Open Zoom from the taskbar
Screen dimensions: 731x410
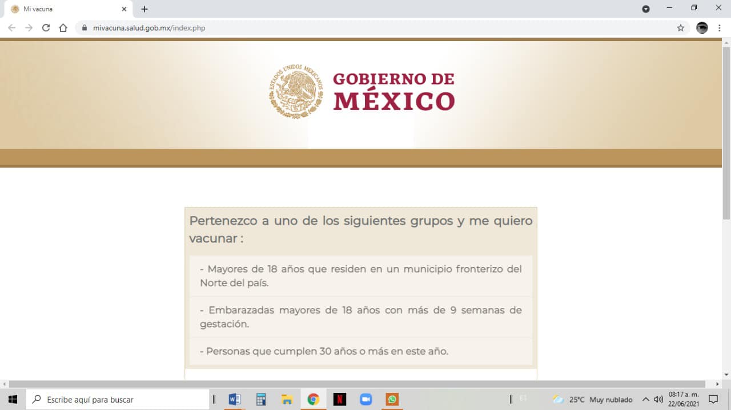point(365,399)
